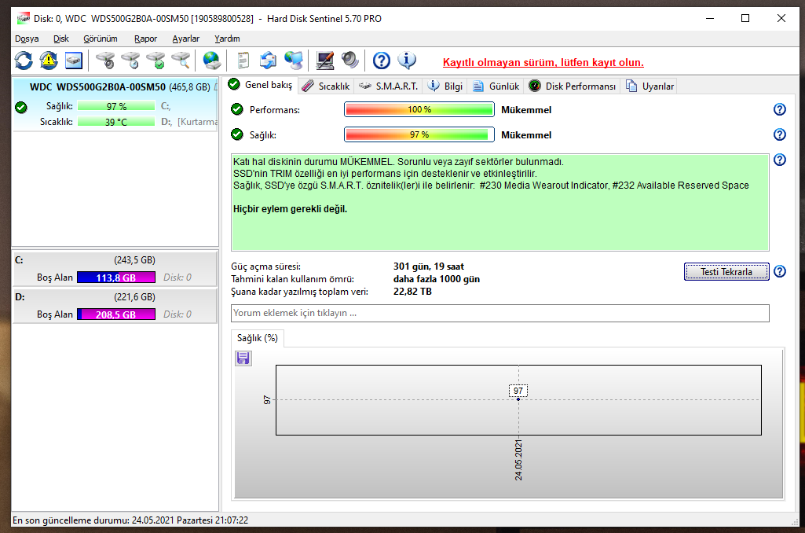Click the 'Hiçbir eylem gerekli değil.' text
This screenshot has height=533, width=805.
(x=290, y=209)
